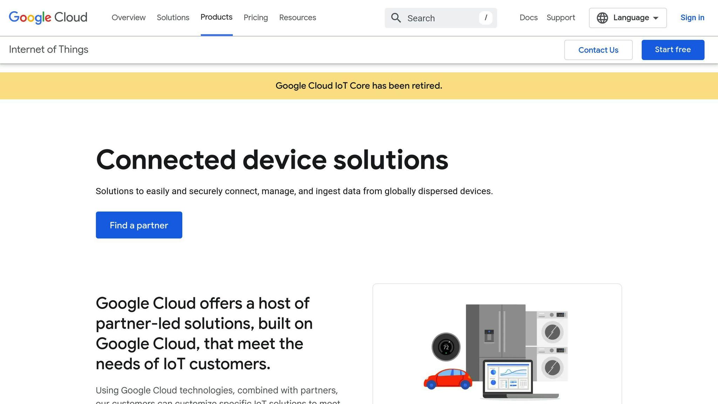Viewport: 718px width, 404px height.
Task: Click the search magnifier icon
Action: pyautogui.click(x=396, y=18)
